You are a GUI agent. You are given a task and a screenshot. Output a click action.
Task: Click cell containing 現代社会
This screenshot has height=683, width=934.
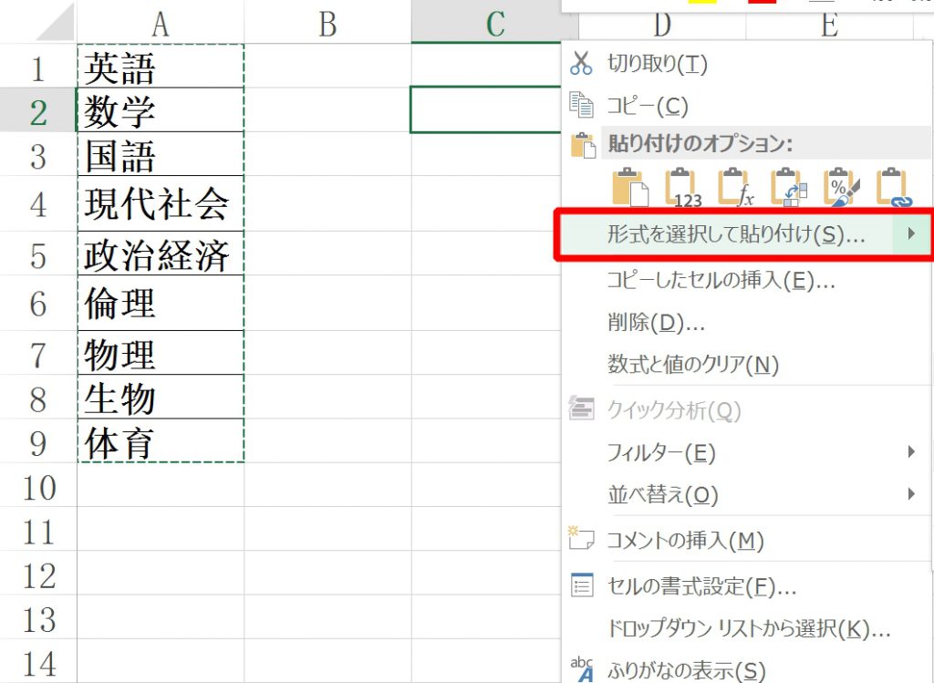click(x=159, y=204)
